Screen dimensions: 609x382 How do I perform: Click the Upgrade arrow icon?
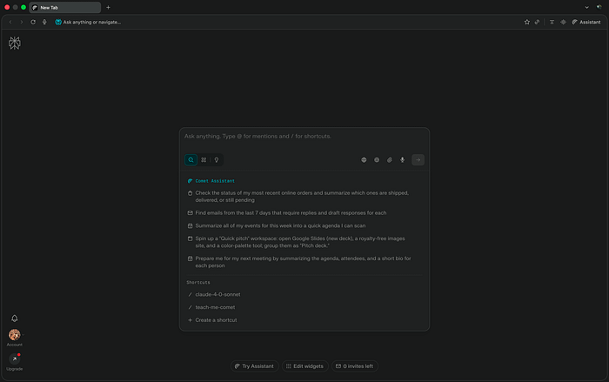[14, 359]
